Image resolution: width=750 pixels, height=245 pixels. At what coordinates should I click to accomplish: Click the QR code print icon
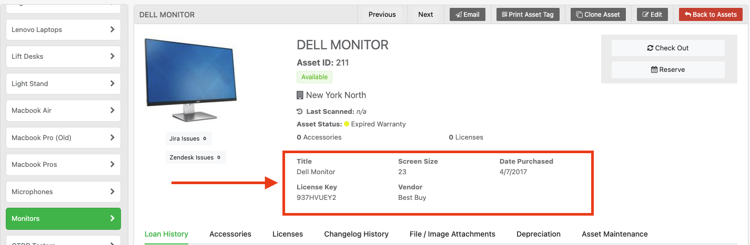point(505,15)
